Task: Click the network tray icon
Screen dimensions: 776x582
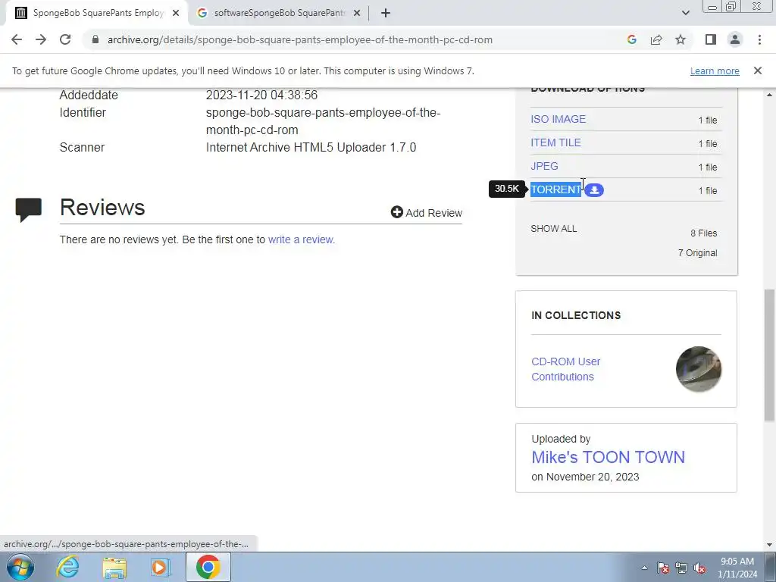Action: click(681, 568)
